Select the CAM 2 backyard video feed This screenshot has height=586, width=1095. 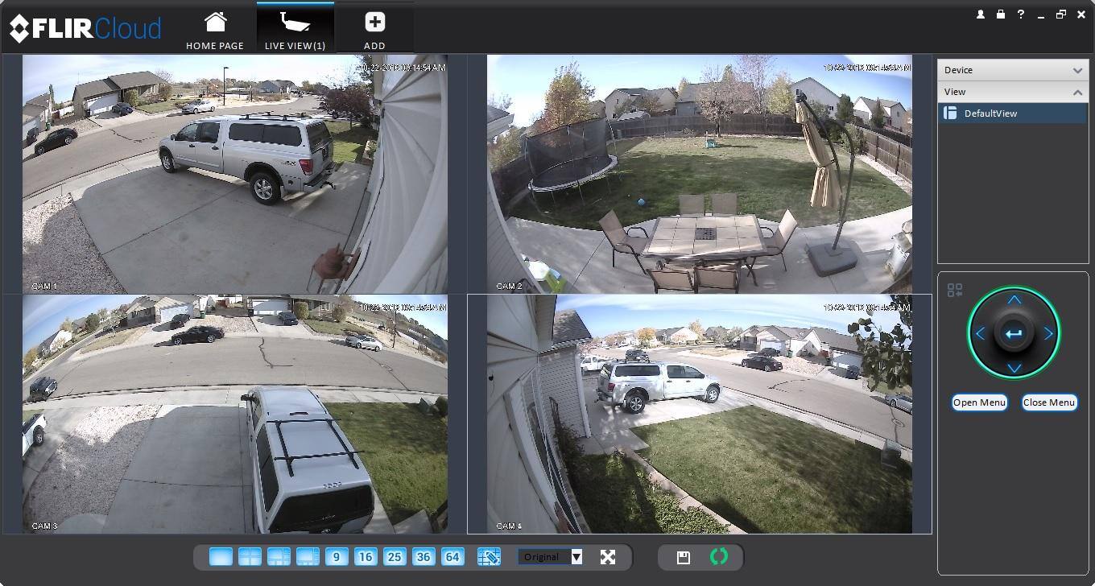(x=699, y=174)
